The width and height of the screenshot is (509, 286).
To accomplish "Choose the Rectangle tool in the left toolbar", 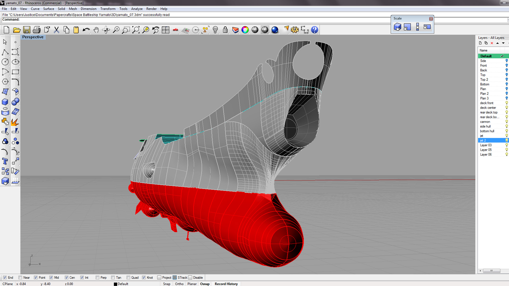I will click(x=15, y=72).
